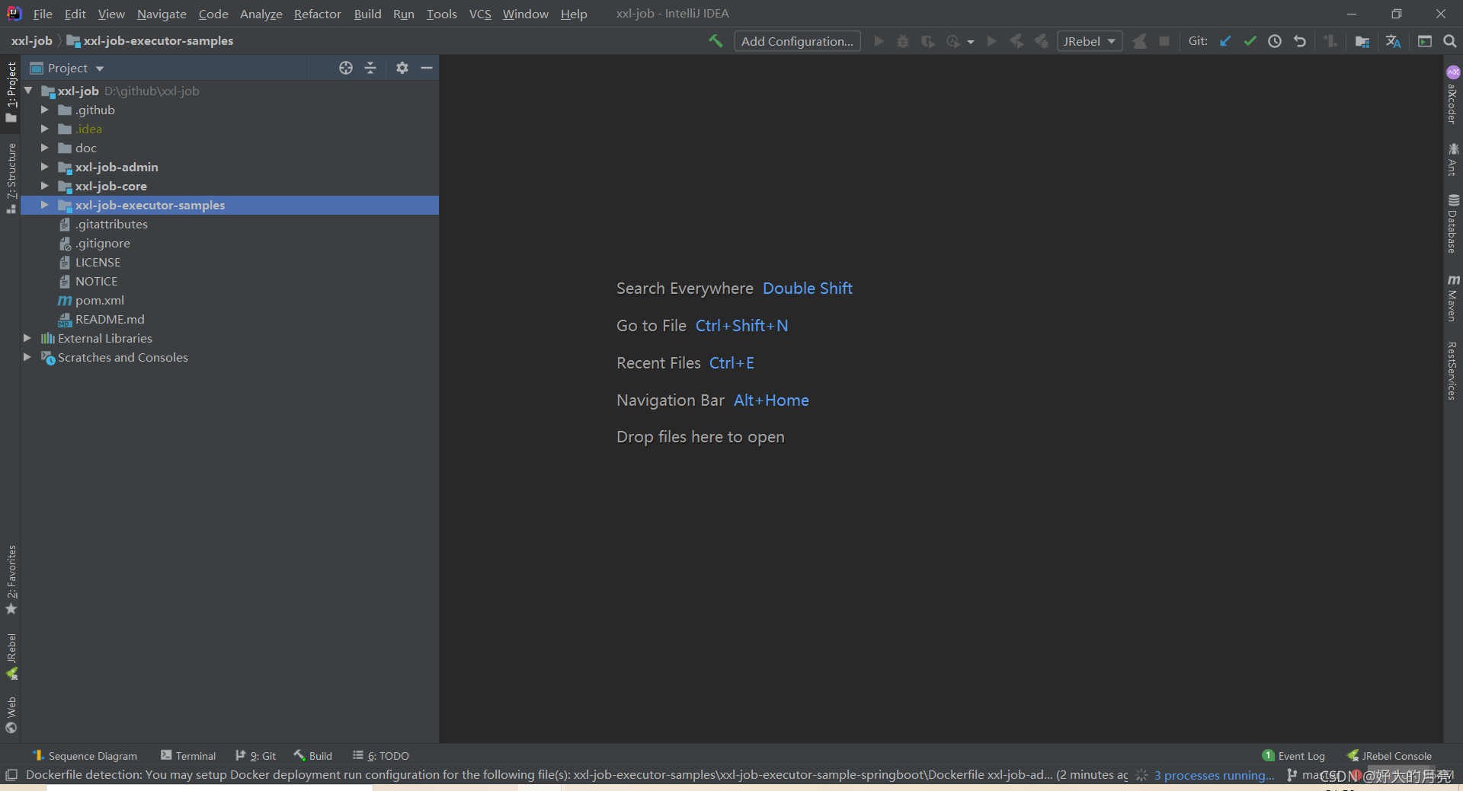
Task: Open the Navigate menu
Action: click(162, 14)
